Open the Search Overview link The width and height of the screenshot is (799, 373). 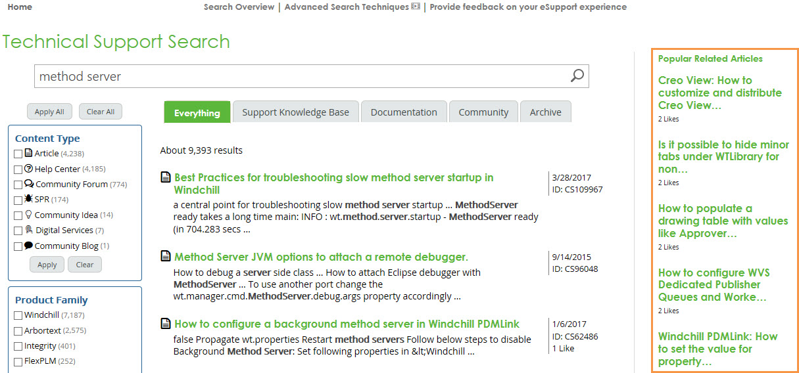[239, 7]
